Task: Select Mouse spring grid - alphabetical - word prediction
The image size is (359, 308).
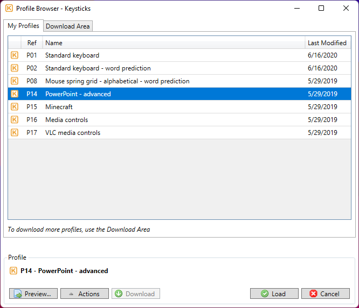Action: tap(117, 81)
